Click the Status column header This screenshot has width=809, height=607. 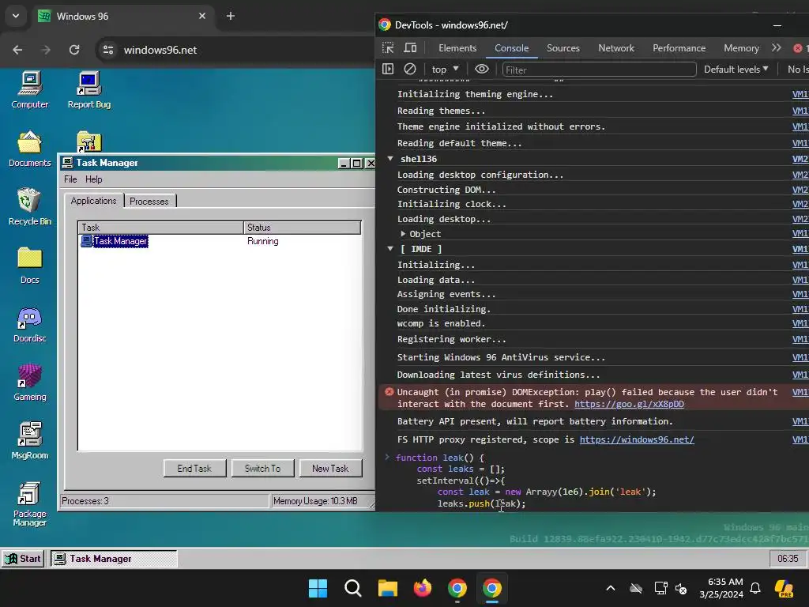click(x=302, y=227)
